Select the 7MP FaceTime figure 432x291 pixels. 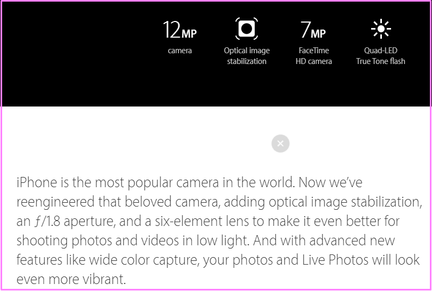click(x=313, y=30)
